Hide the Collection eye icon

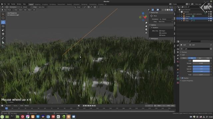pyautogui.click(x=209, y=12)
